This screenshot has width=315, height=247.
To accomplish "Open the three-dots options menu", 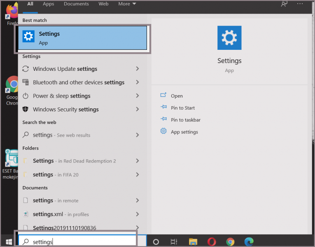I will [300, 4].
